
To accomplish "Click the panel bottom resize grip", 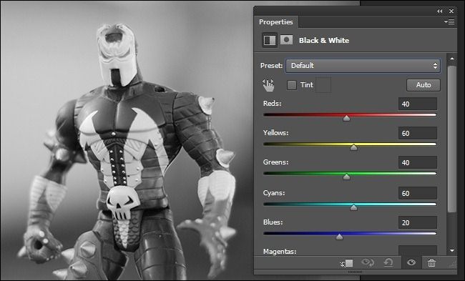I will tap(355, 272).
